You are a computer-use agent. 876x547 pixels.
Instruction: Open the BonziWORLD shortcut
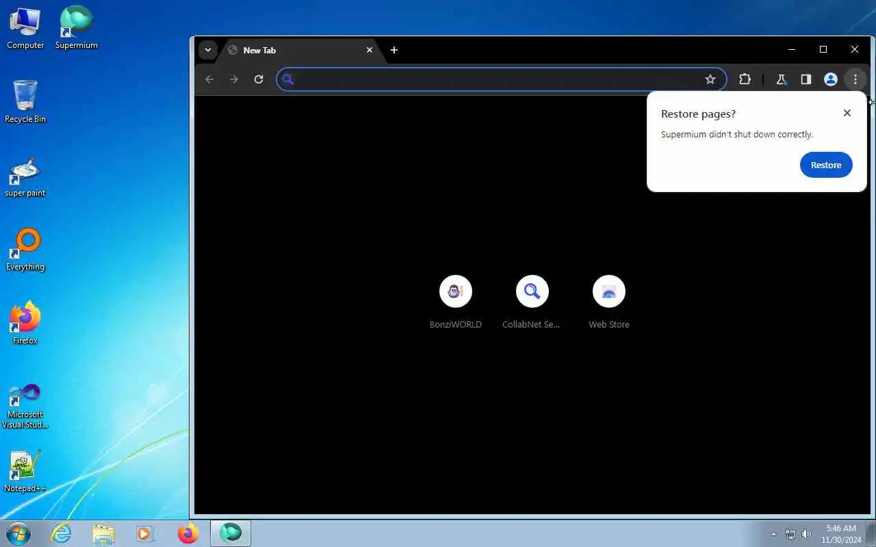click(456, 302)
